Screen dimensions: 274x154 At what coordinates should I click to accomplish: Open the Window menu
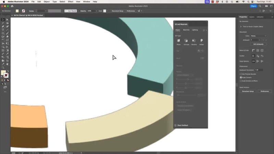click(87, 2)
